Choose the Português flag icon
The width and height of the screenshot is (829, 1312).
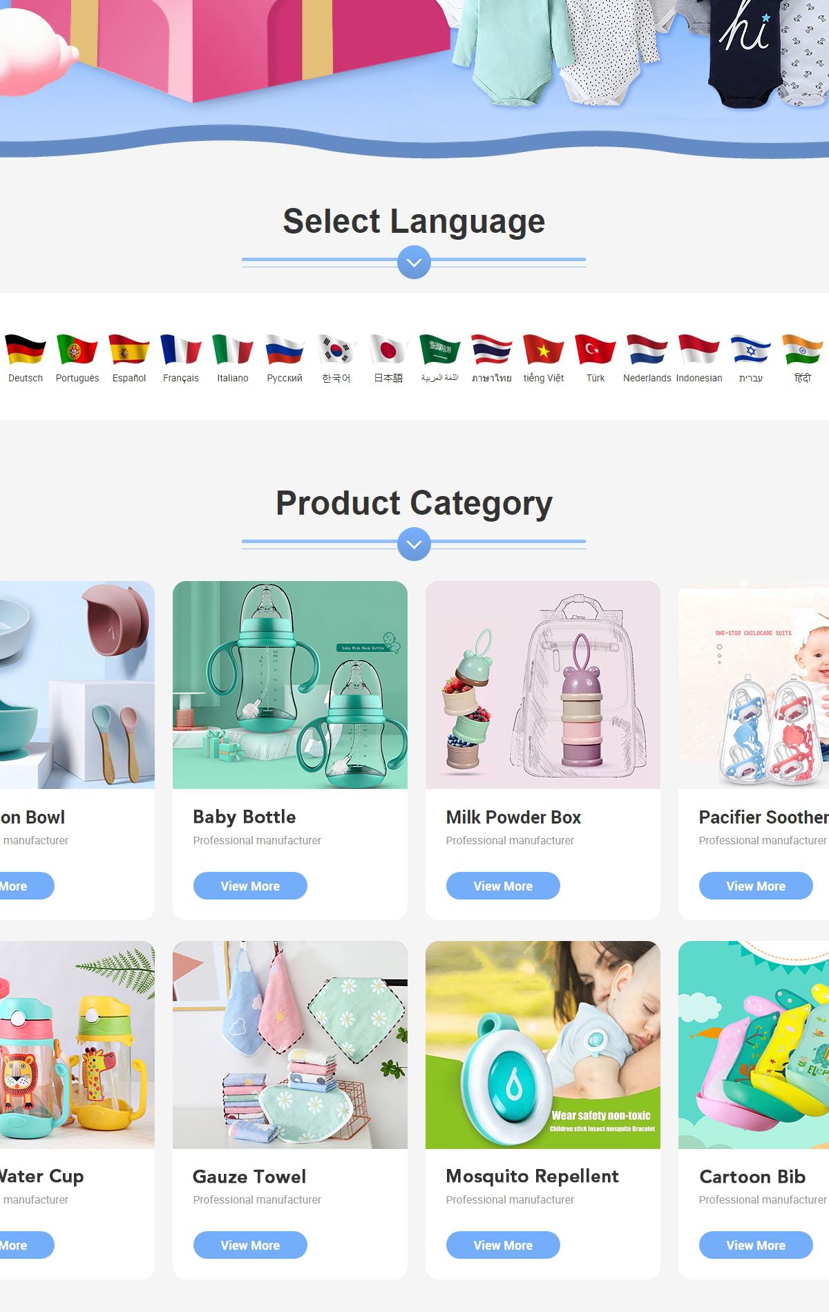[77, 349]
